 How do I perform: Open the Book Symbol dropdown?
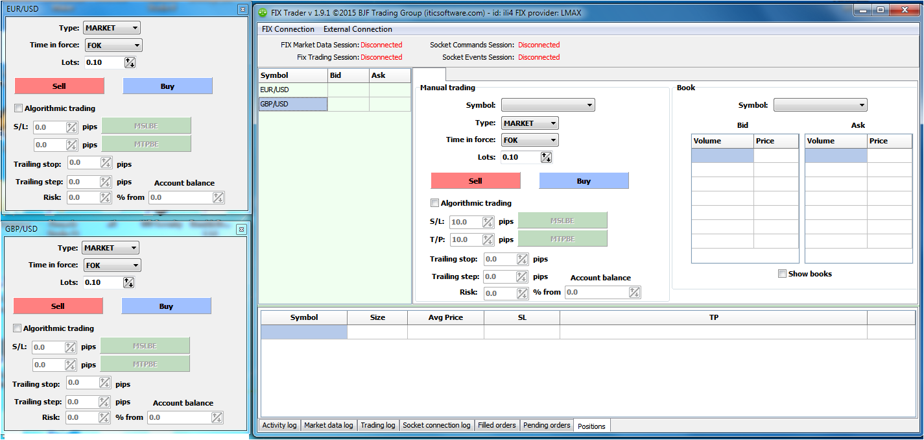coord(820,105)
